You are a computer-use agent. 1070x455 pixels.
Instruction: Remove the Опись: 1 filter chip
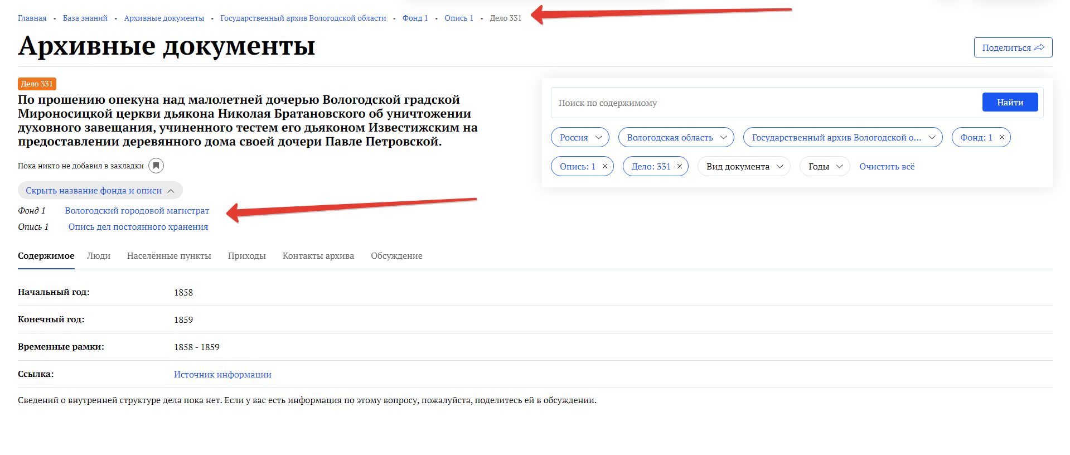point(605,167)
